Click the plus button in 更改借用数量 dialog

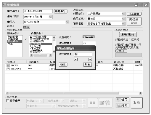(90, 59)
